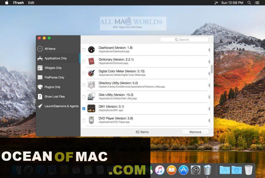
Task: Click the app list scrollbar thumb
Action: click(212, 69)
